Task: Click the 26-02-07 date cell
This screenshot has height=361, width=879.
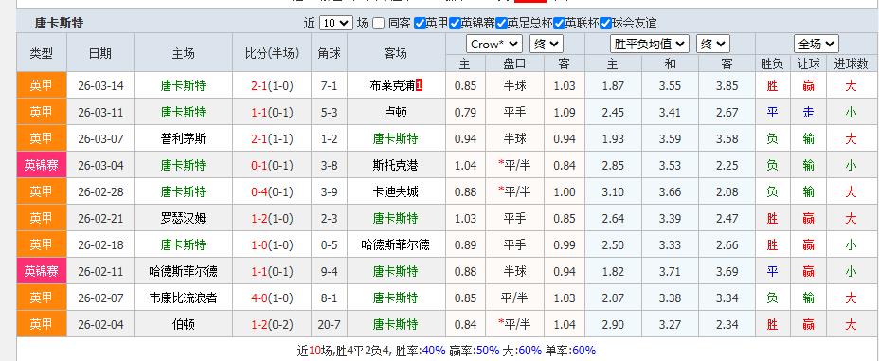Action: (101, 298)
